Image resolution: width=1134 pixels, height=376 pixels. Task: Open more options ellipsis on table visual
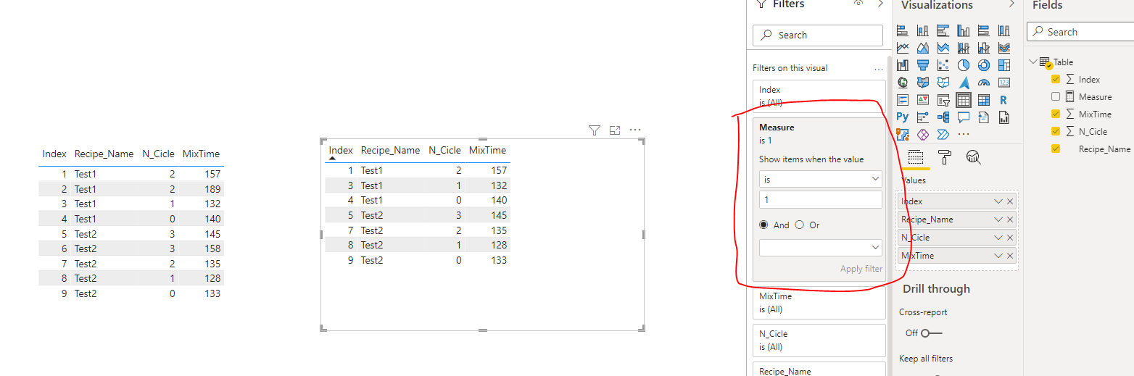pos(635,130)
